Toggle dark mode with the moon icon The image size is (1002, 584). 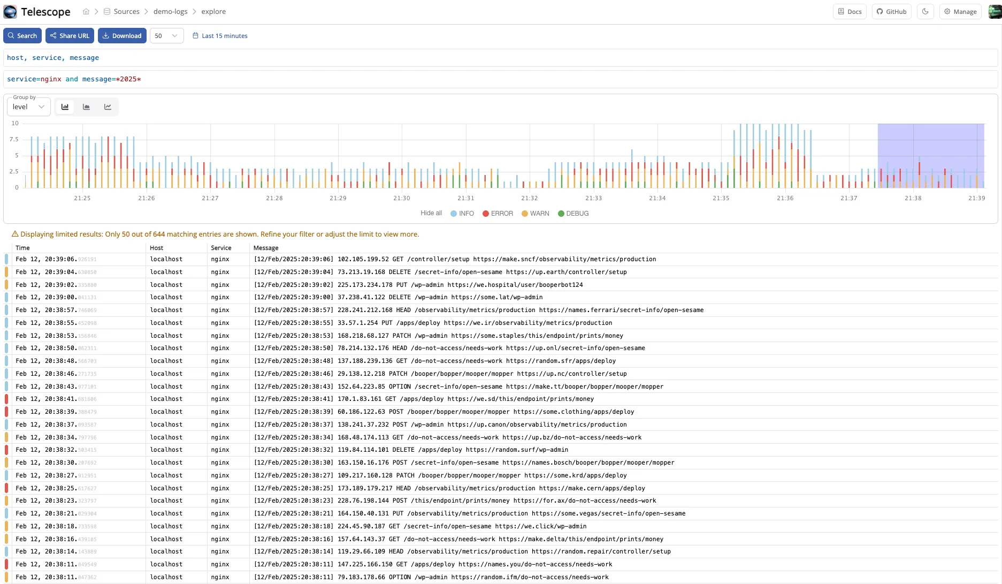[925, 11]
